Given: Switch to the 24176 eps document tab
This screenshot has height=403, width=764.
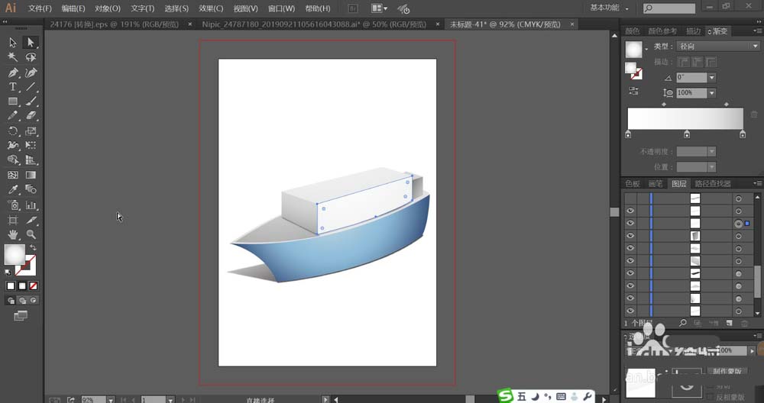Looking at the screenshot, I should coord(115,24).
